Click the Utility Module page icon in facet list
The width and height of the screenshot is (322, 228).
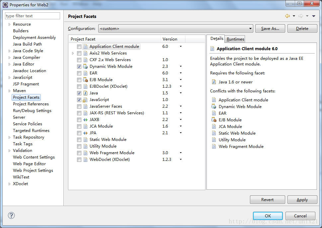[85, 146]
